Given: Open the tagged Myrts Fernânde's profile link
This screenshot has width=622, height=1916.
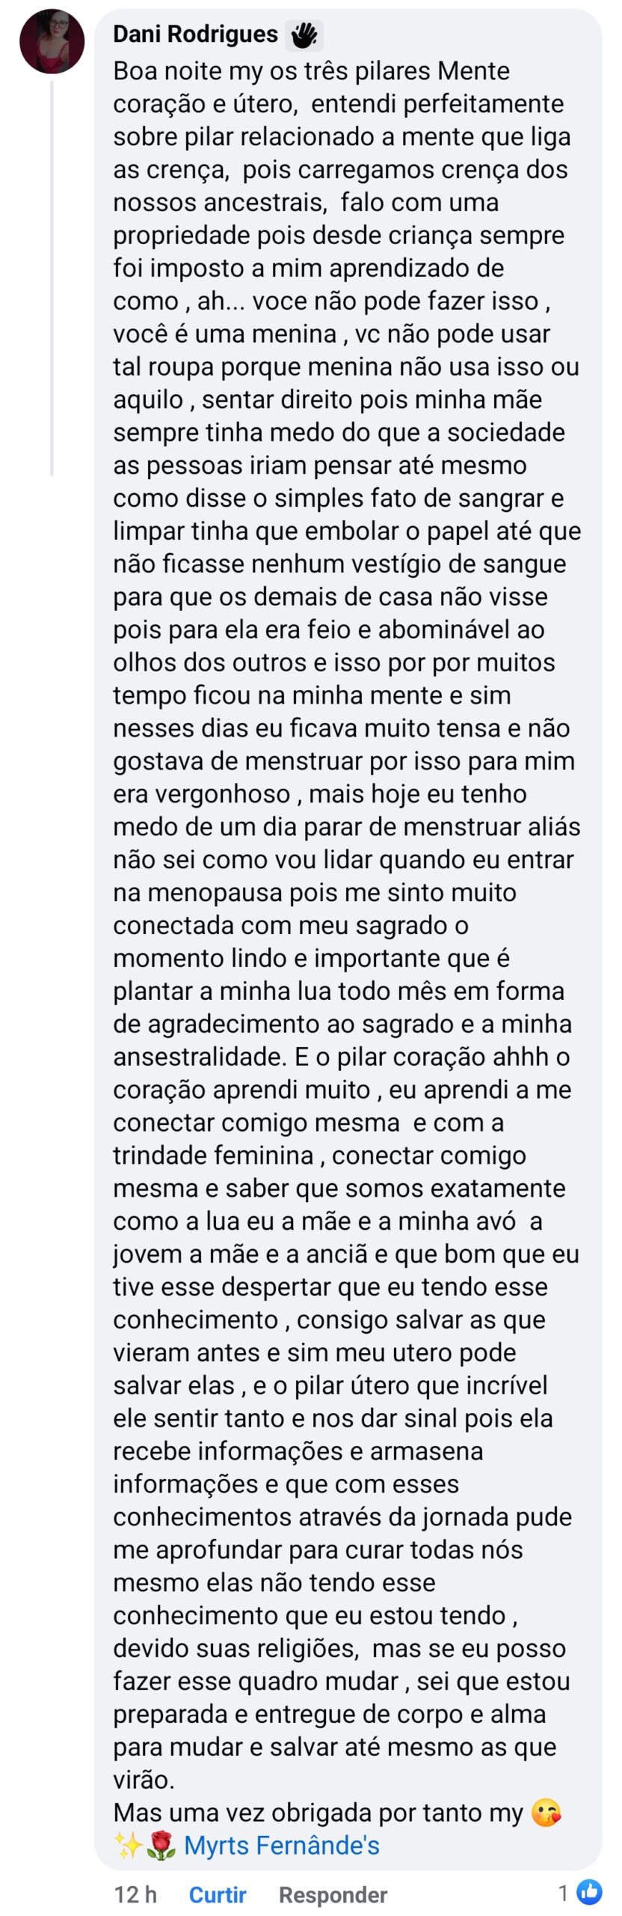Looking at the screenshot, I should [x=282, y=1846].
